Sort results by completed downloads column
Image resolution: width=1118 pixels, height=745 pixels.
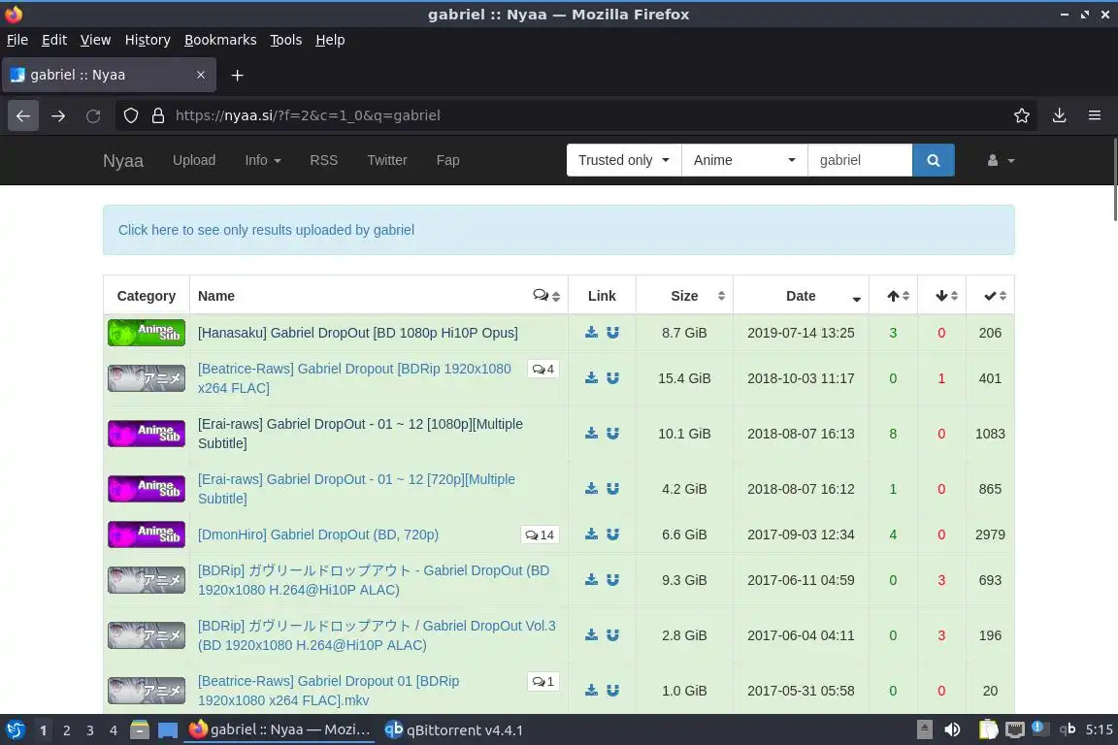(x=990, y=296)
